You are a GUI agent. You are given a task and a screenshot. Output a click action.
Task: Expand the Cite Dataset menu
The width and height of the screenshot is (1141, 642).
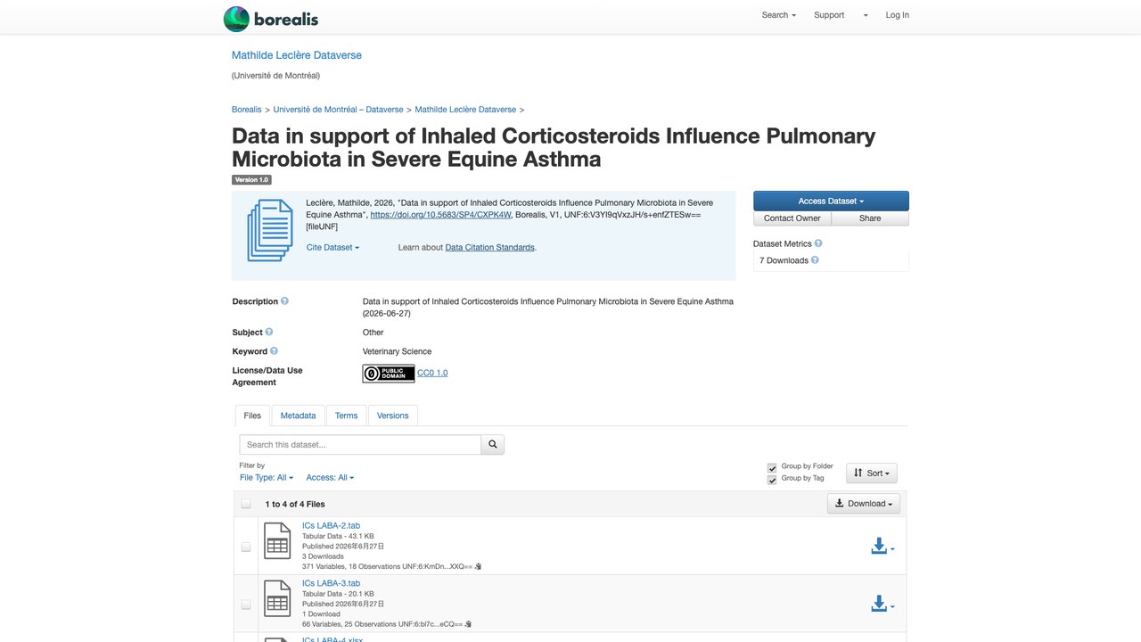(x=333, y=248)
